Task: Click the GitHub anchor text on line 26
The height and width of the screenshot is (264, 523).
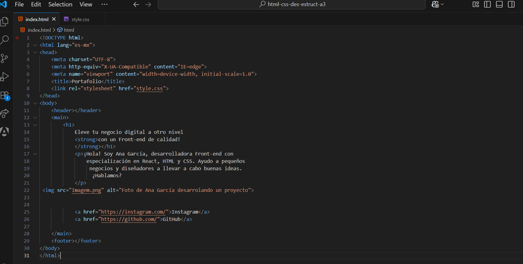Action: click(x=171, y=219)
